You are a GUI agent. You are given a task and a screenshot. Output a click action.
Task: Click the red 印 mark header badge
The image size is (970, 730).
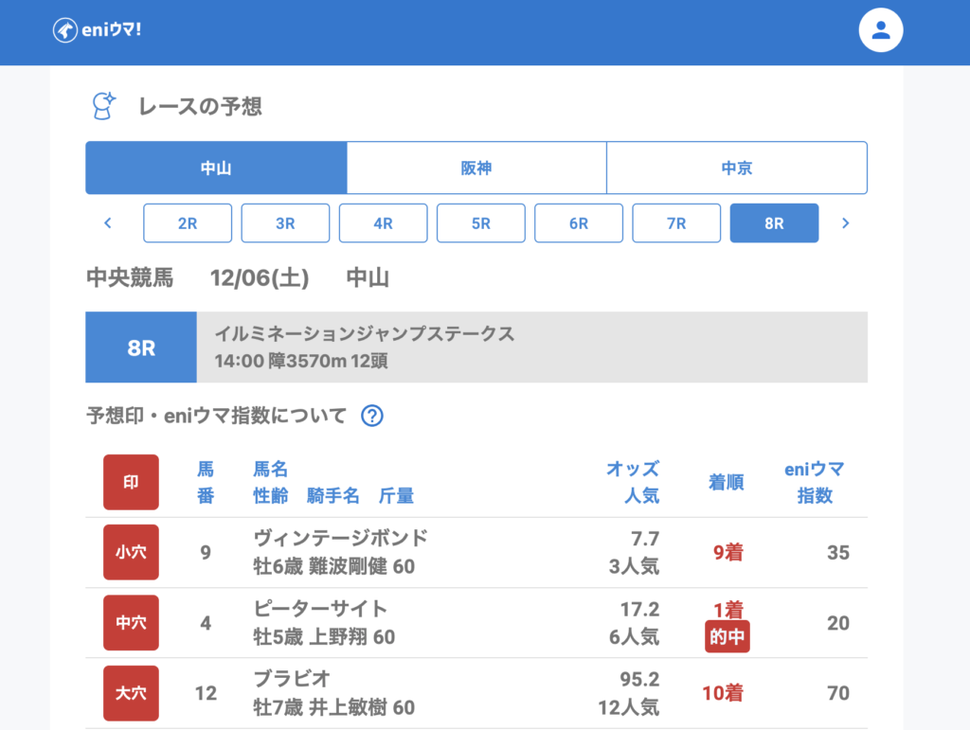click(131, 482)
